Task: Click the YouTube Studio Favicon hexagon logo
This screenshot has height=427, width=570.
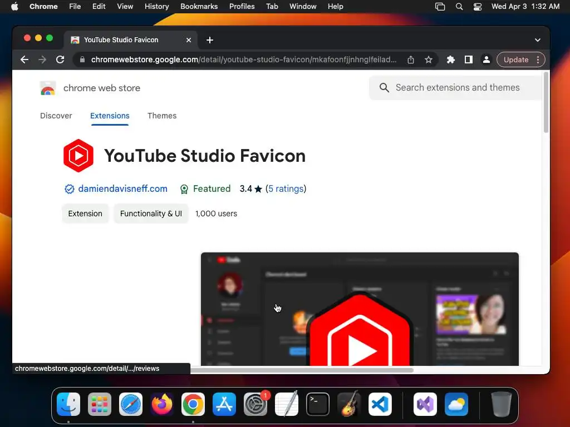Action: tap(78, 156)
